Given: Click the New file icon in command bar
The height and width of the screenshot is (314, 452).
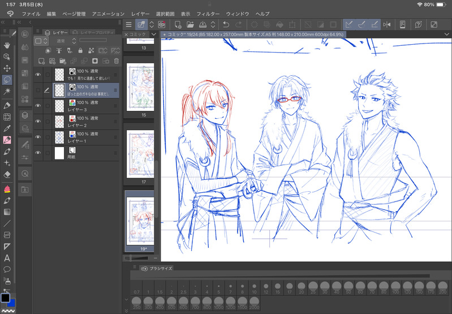Looking at the screenshot, I should point(178,25).
